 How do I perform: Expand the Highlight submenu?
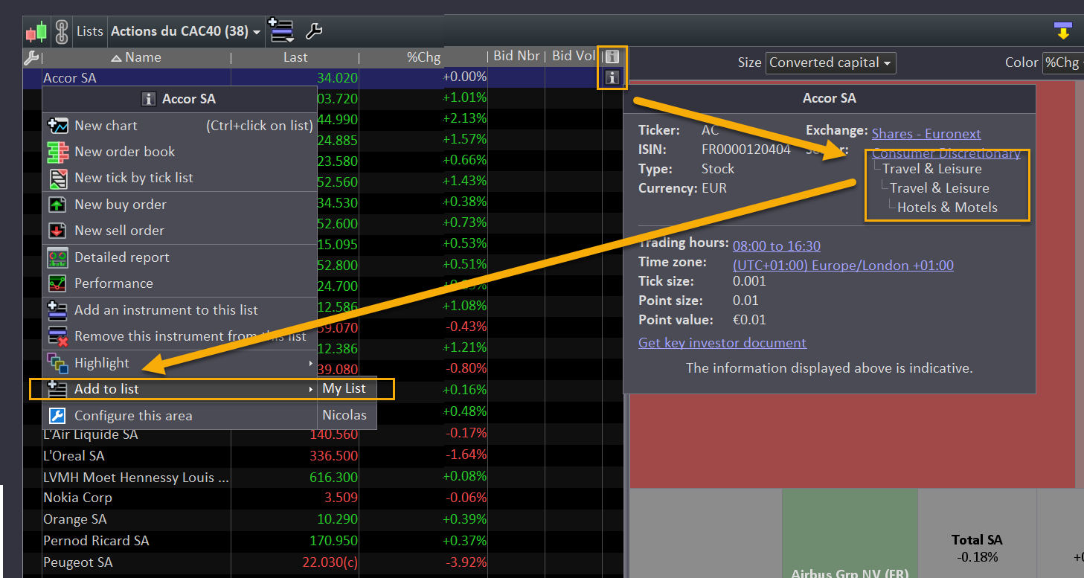180,363
